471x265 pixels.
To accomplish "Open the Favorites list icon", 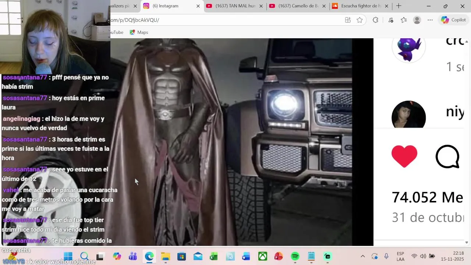I will [404, 20].
